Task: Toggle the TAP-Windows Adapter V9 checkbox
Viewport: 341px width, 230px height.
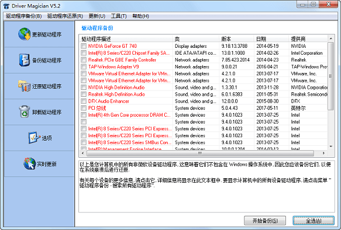Action: (84, 66)
